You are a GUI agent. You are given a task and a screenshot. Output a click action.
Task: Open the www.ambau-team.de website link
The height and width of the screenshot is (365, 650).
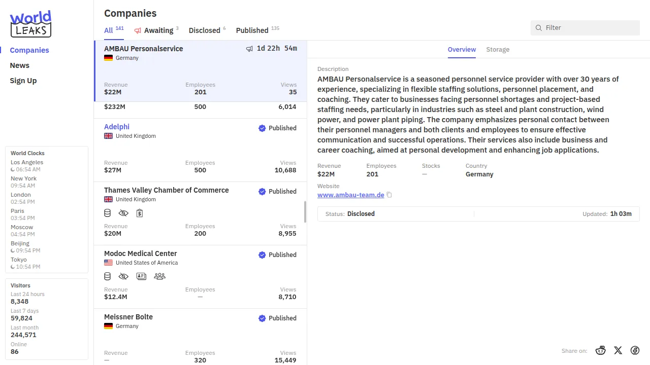click(350, 195)
